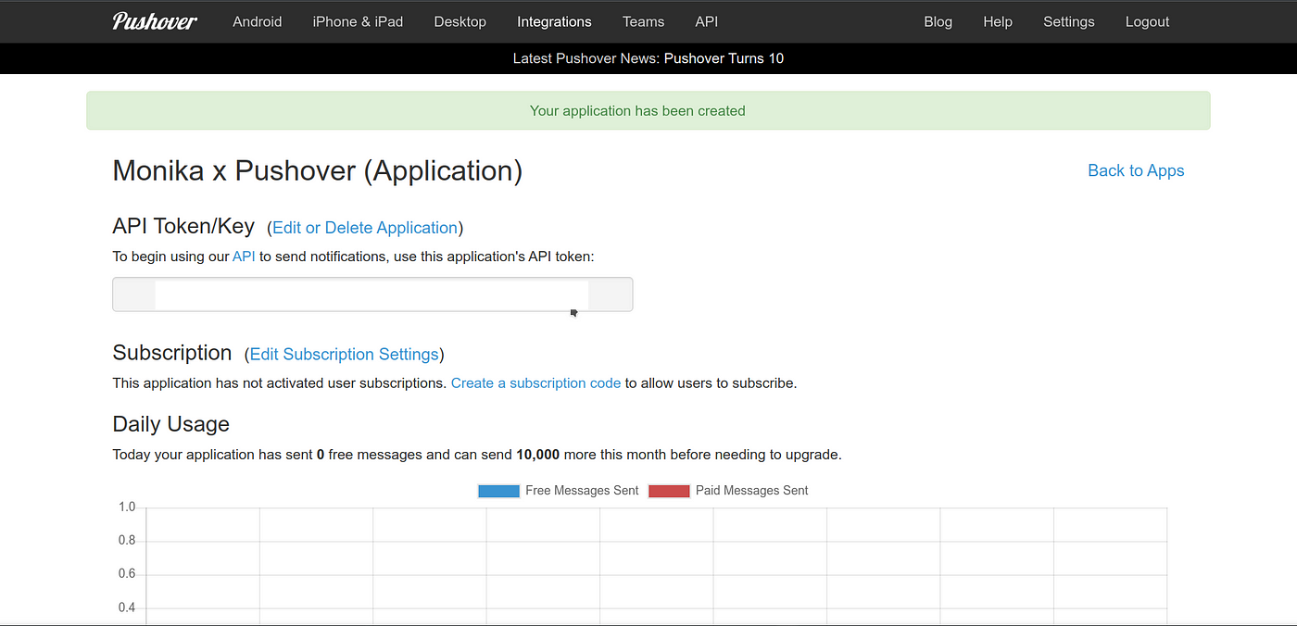Click the 1.0 chart axis label

[127, 507]
